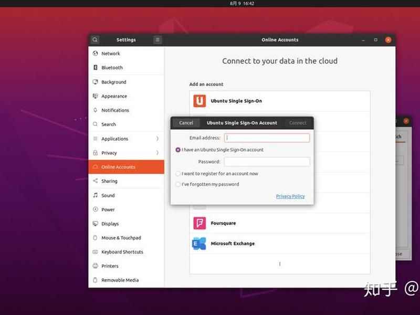420x315 pixels.
Task: Click the Appearance icon in sidebar
Action: (95, 96)
